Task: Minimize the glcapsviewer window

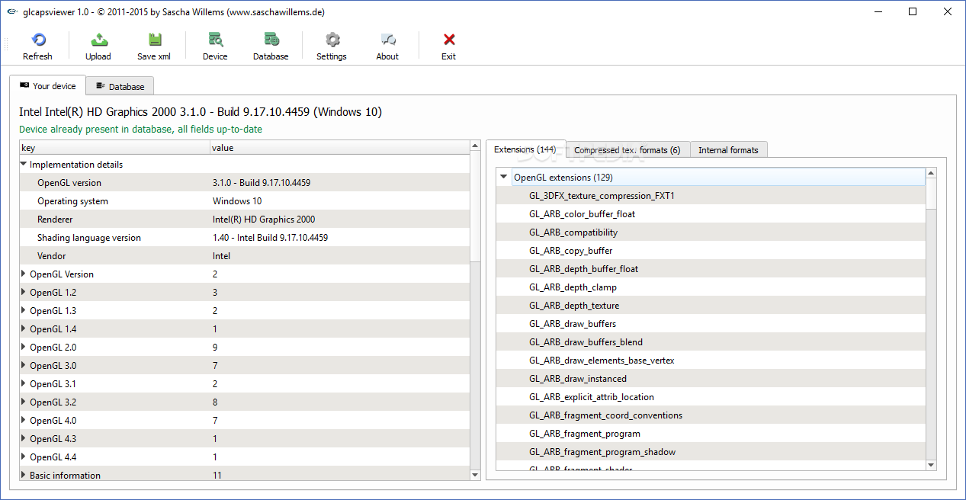Action: 878,11
